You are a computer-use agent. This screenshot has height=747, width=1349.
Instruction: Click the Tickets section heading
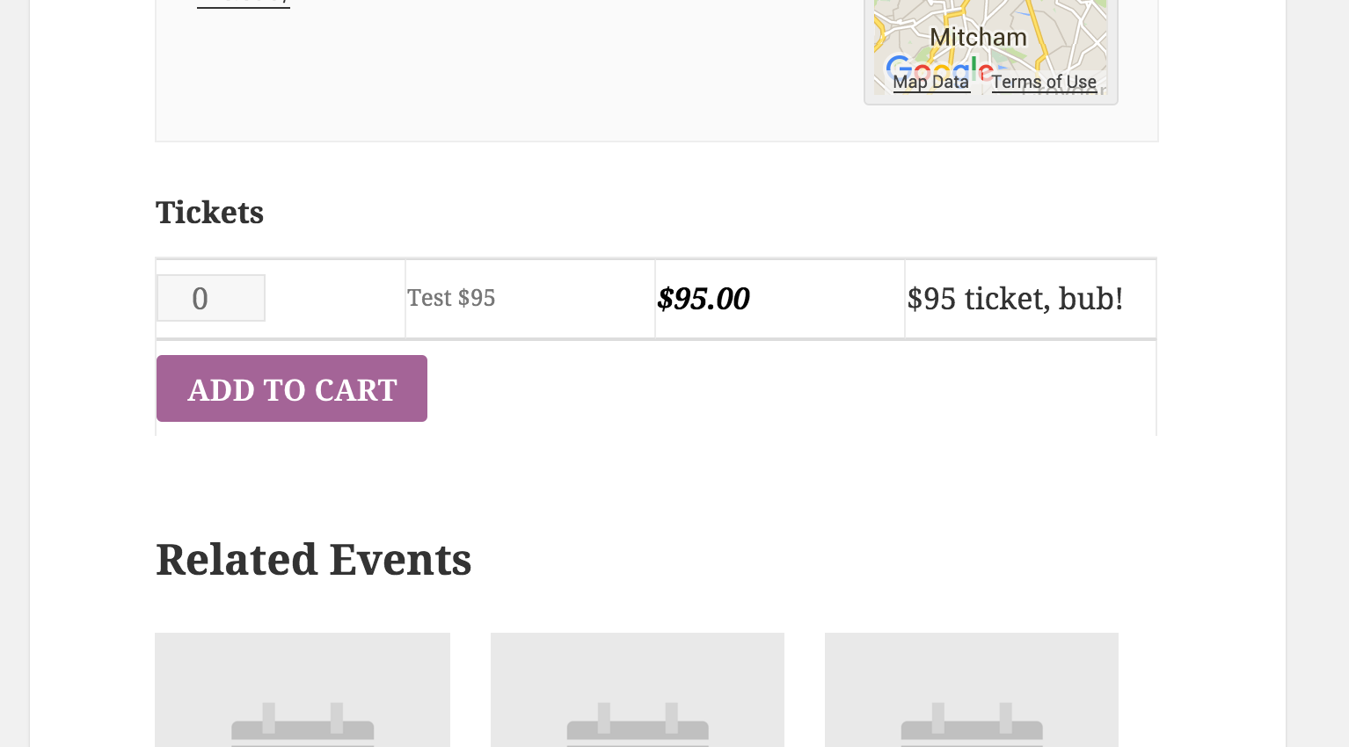pyautogui.click(x=209, y=213)
